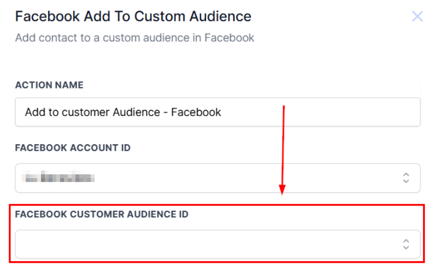Click the dialog title Facebook Add To Custom Audience
Screen dimensions: 439x270
[133, 16]
